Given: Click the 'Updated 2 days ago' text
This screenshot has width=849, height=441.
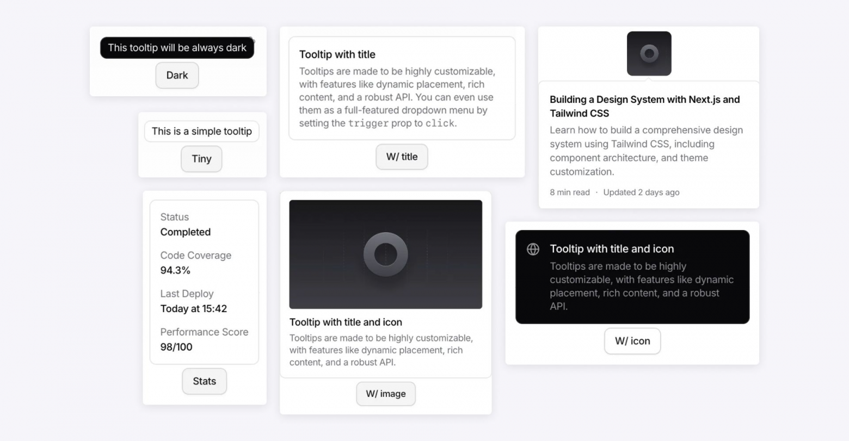Looking at the screenshot, I should (x=641, y=192).
